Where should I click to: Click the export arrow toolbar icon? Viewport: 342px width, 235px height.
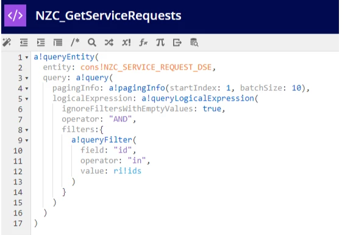tap(177, 42)
